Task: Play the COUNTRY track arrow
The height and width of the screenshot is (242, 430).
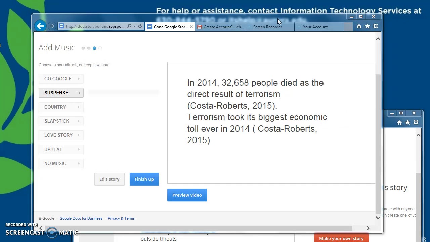Action: tap(79, 107)
